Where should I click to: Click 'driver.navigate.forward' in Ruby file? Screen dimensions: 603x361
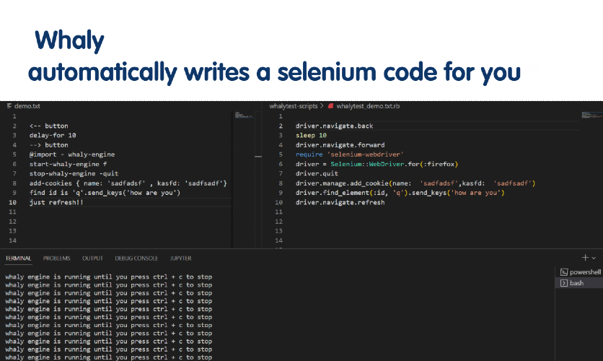(340, 144)
